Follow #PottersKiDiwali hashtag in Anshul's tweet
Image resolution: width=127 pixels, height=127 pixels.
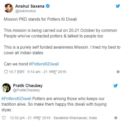click(x=44, y=64)
